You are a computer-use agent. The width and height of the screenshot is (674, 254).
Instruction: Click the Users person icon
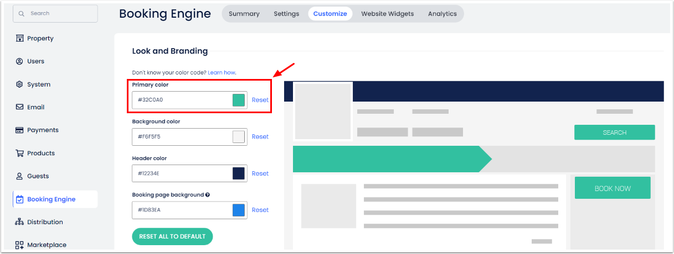coord(20,61)
